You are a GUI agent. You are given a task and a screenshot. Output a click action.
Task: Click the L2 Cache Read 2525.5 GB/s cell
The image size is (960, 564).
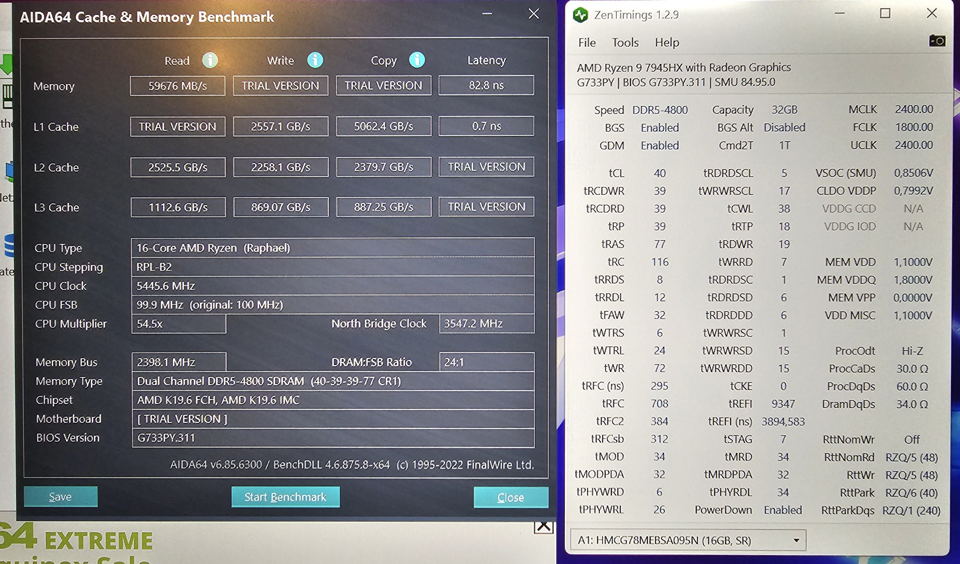(x=178, y=167)
